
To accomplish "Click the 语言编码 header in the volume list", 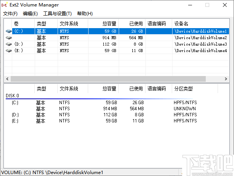I will [159, 24].
